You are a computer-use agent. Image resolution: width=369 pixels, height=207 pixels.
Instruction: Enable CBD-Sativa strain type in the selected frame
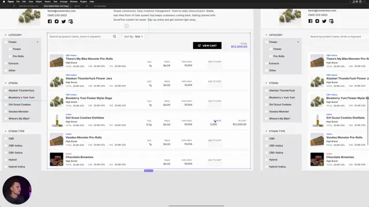tap(6, 152)
